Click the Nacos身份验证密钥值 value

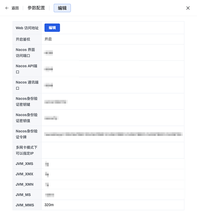pyautogui.click(x=51, y=118)
